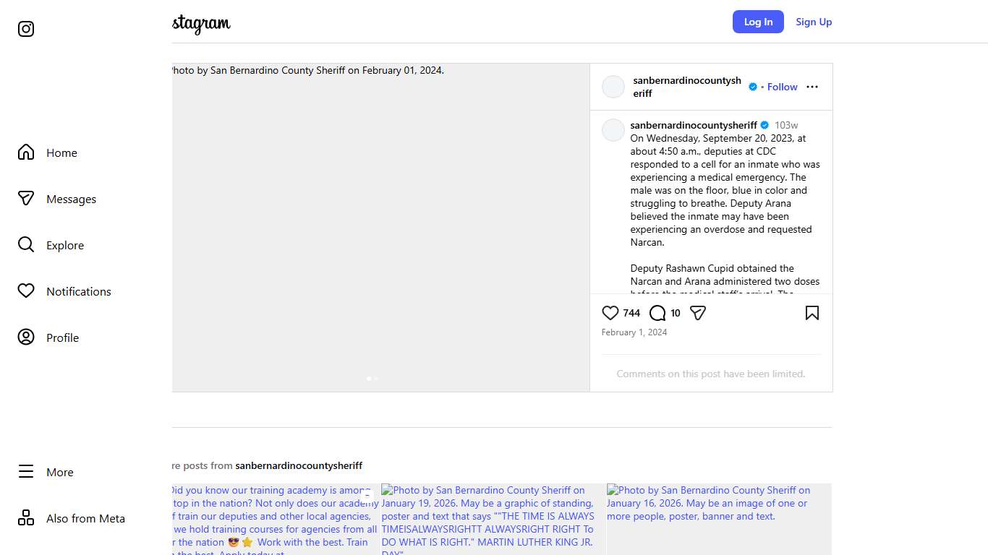Follow sanbernardinocountysheriff account
The width and height of the screenshot is (988, 555).
782,87
